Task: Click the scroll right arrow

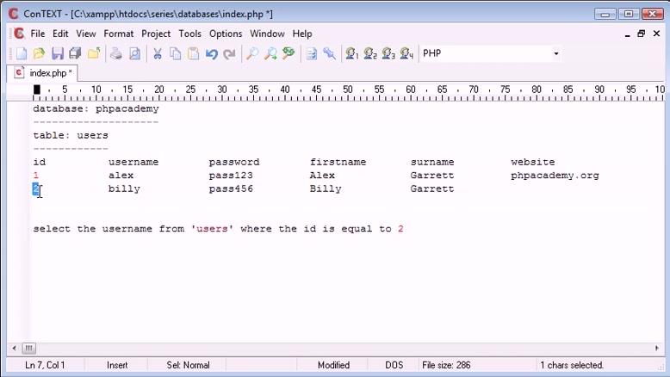Action: click(657, 349)
